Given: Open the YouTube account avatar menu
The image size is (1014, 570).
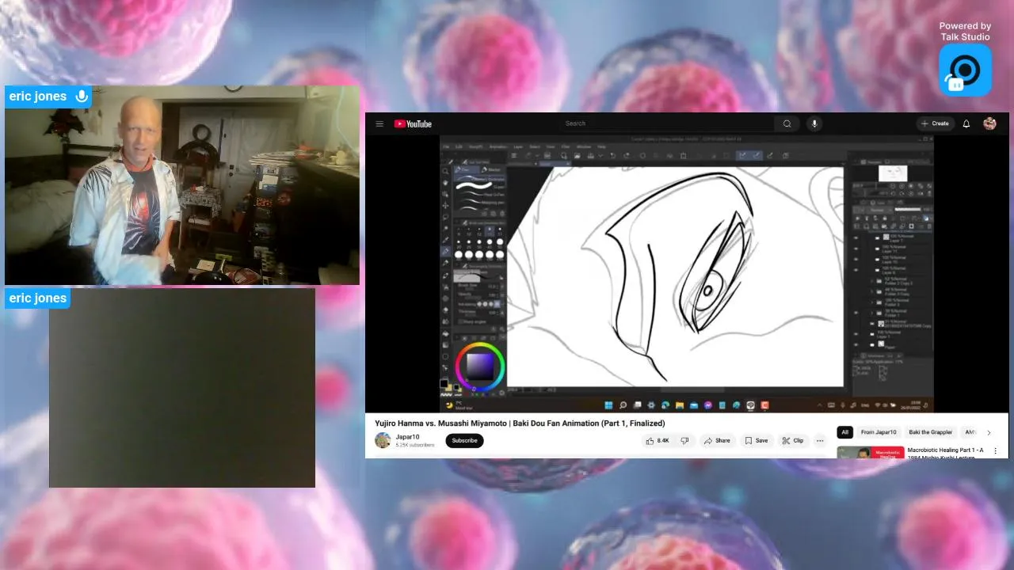Looking at the screenshot, I should coord(989,123).
